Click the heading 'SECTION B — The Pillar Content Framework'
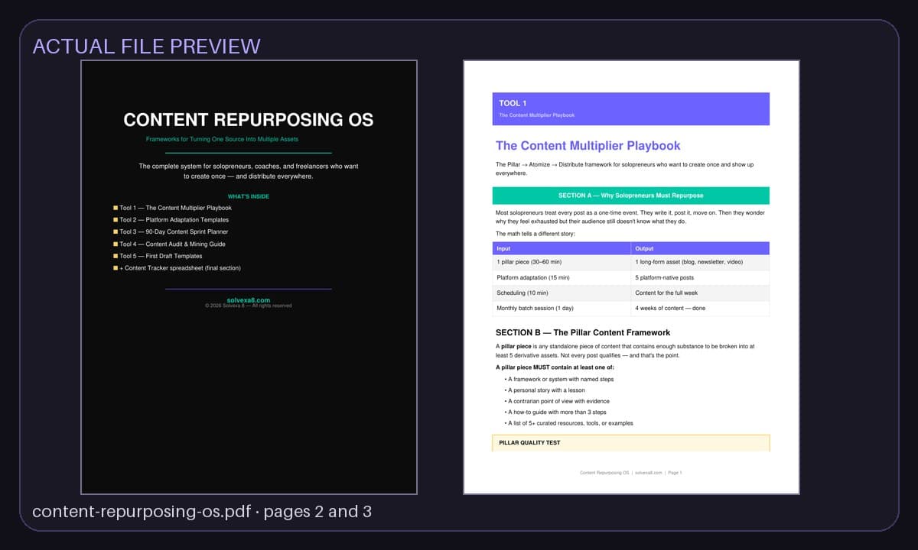The width and height of the screenshot is (918, 550). pos(583,332)
